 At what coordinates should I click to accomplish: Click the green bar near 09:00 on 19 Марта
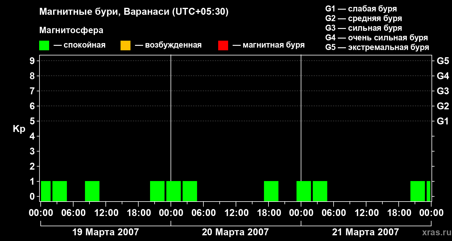pos(92,191)
